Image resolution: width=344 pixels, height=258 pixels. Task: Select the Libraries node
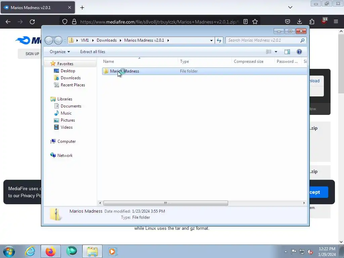coord(64,99)
